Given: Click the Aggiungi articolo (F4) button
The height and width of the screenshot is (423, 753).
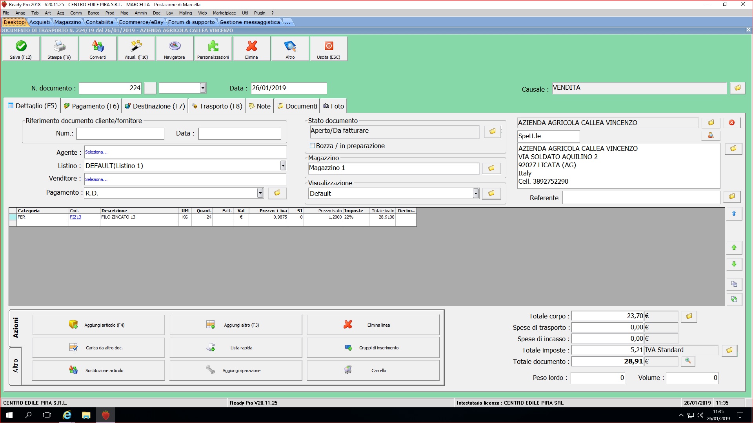Looking at the screenshot, I should coord(99,325).
